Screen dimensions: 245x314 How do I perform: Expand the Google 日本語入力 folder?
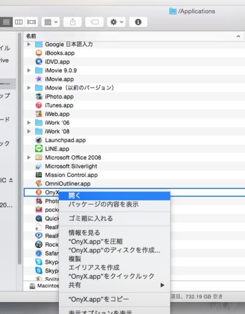click(x=29, y=44)
